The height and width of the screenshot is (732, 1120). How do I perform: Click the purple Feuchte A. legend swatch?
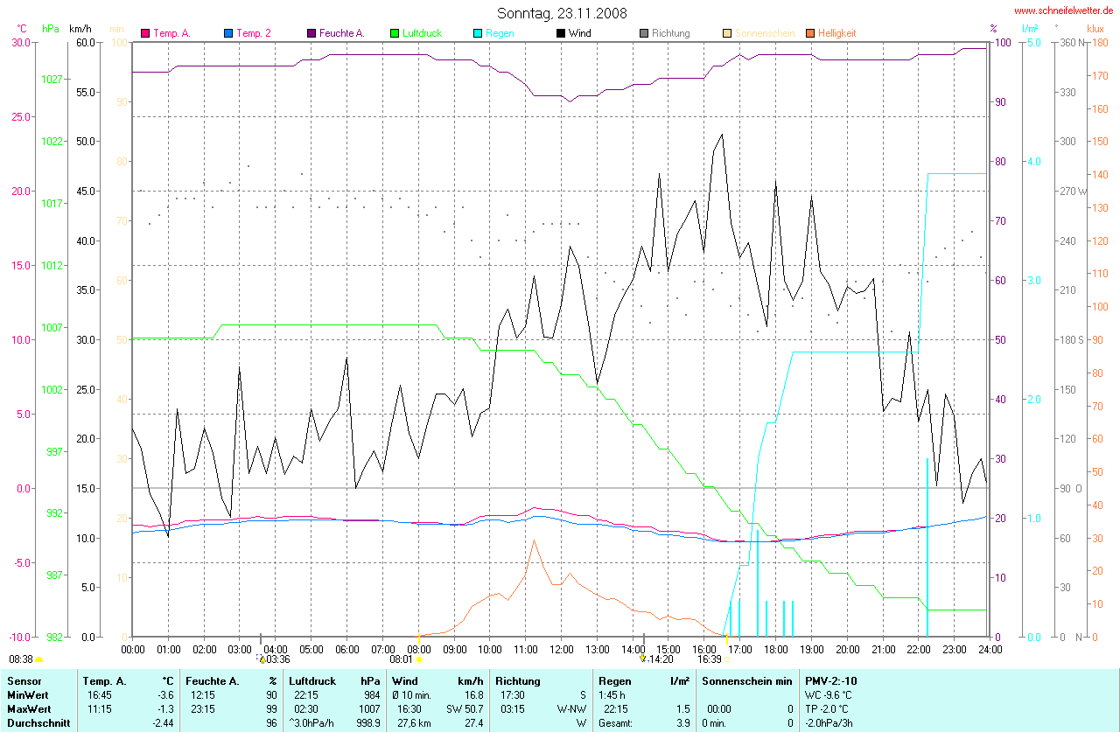coord(311,33)
